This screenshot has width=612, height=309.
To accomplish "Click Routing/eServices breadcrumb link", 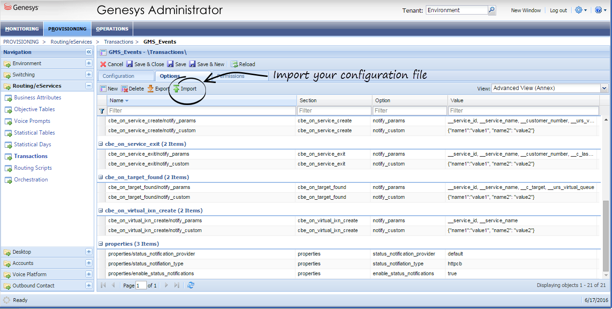I will (x=71, y=42).
